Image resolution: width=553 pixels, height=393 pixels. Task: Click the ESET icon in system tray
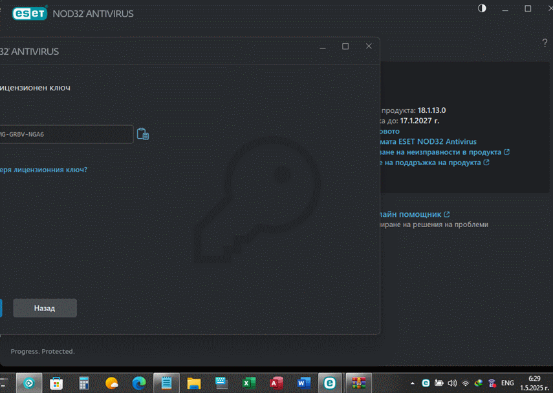426,383
